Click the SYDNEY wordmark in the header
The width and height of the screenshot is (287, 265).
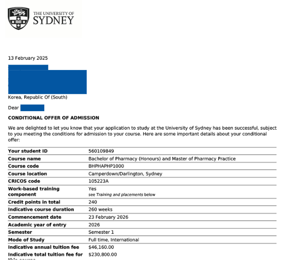tap(53, 21)
